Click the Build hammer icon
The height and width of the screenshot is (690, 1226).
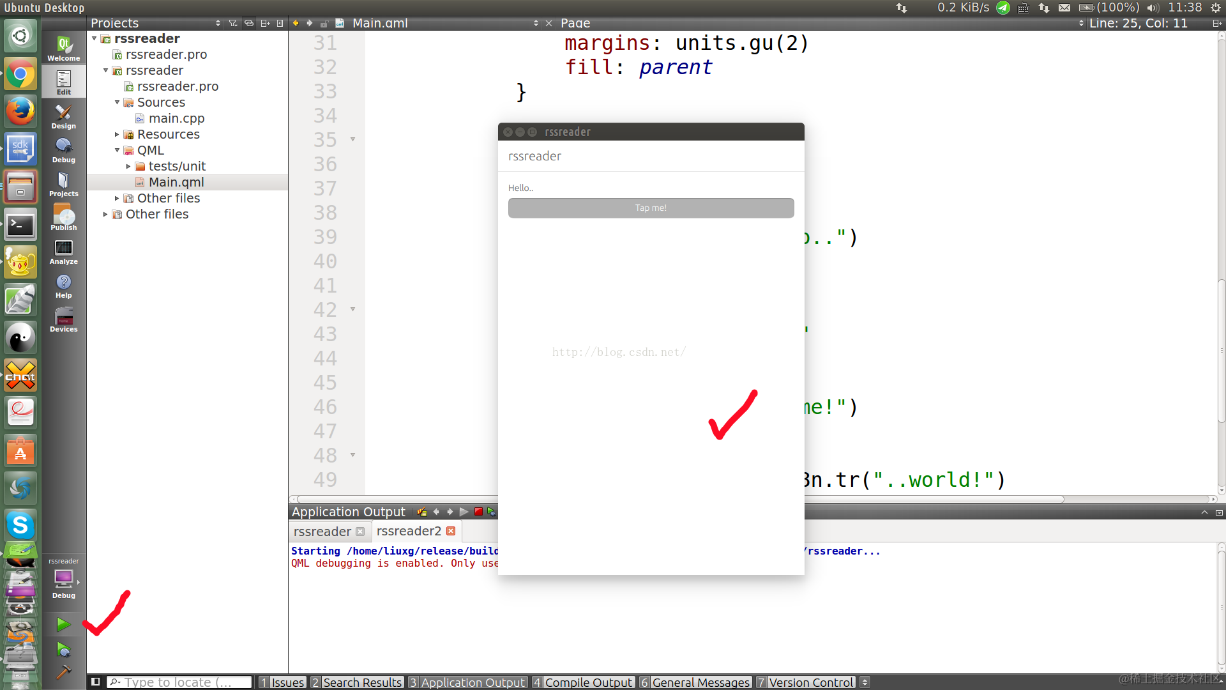pos(63,672)
